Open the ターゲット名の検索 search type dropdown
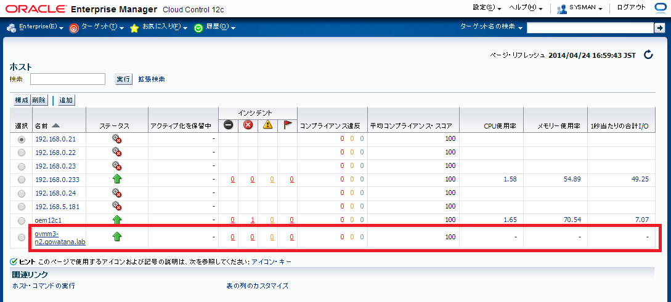The width and height of the screenshot is (671, 302). 491,27
